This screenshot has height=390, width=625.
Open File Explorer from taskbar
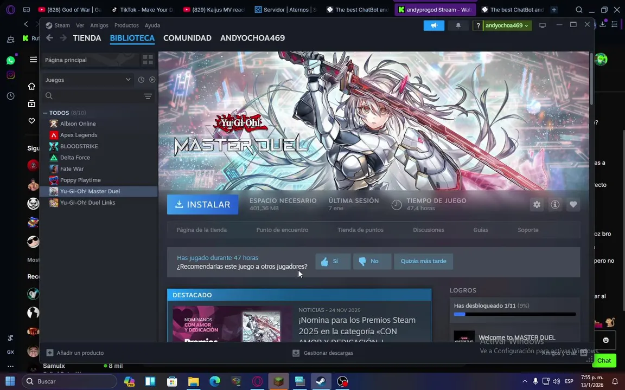pyautogui.click(x=193, y=381)
